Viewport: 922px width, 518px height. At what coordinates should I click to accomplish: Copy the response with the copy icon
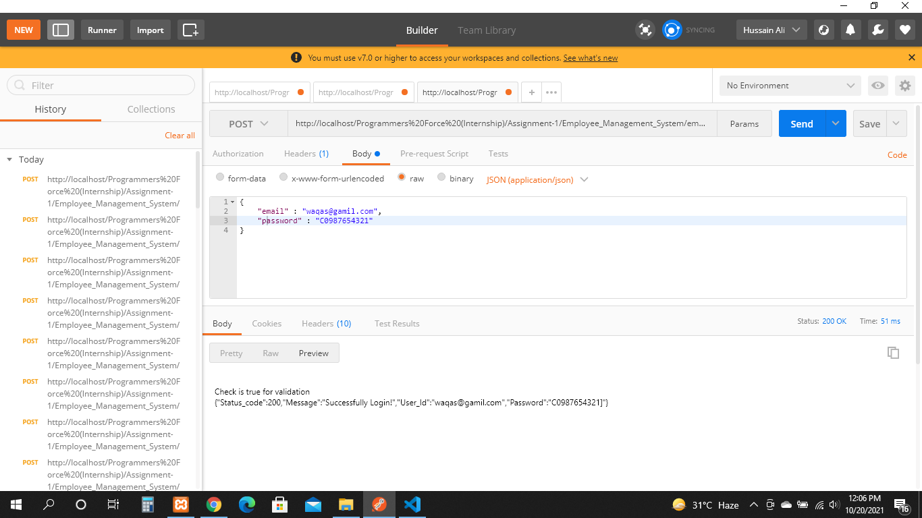(x=893, y=352)
